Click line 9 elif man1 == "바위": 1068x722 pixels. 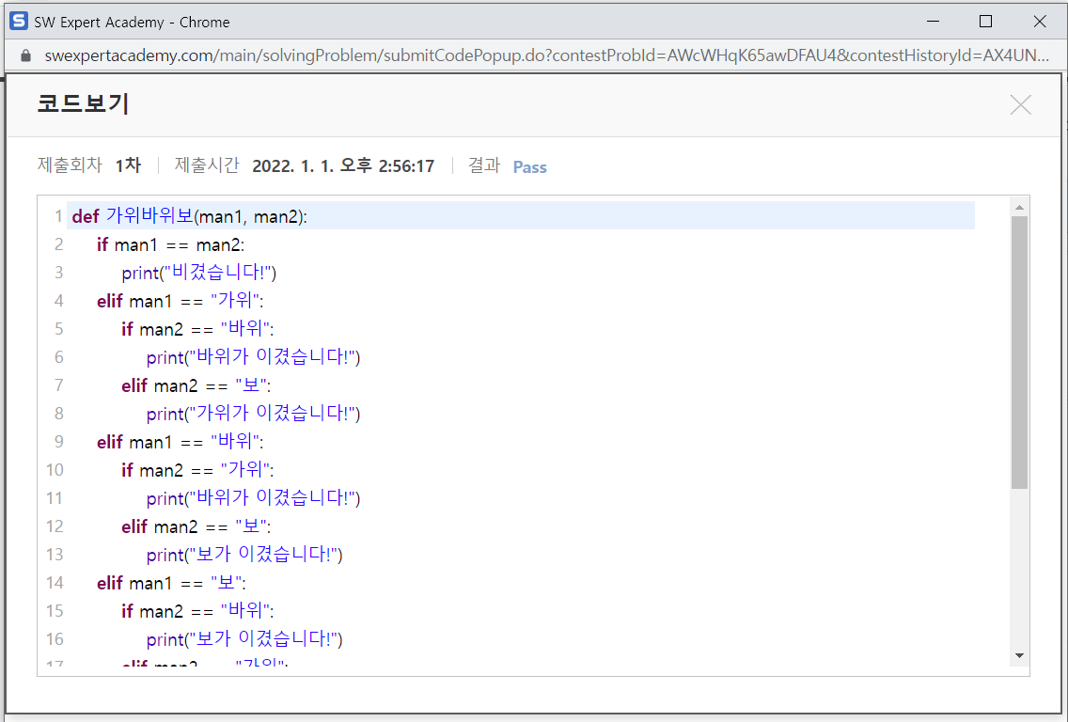(180, 441)
